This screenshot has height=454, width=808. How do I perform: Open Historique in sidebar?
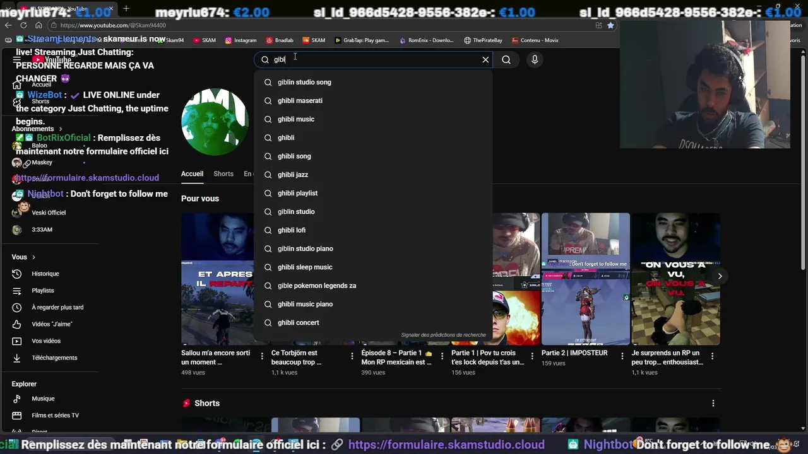(45, 274)
